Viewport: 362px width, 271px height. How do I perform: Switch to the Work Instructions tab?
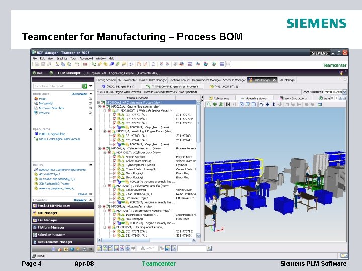(293, 98)
